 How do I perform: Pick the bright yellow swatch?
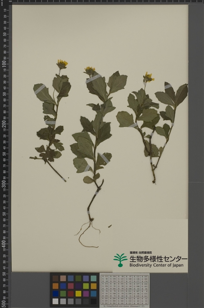coord(78,294)
